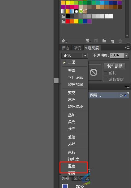The height and width of the screenshot is (188, 131).
Task: Open the 透明度 panel flyout menu
Action: point(127,48)
